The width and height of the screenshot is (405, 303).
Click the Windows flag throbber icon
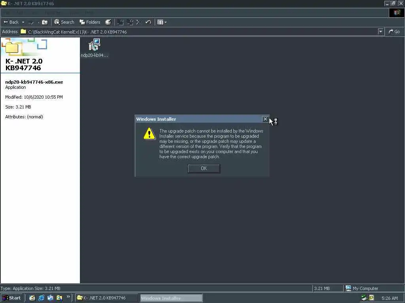397,13
